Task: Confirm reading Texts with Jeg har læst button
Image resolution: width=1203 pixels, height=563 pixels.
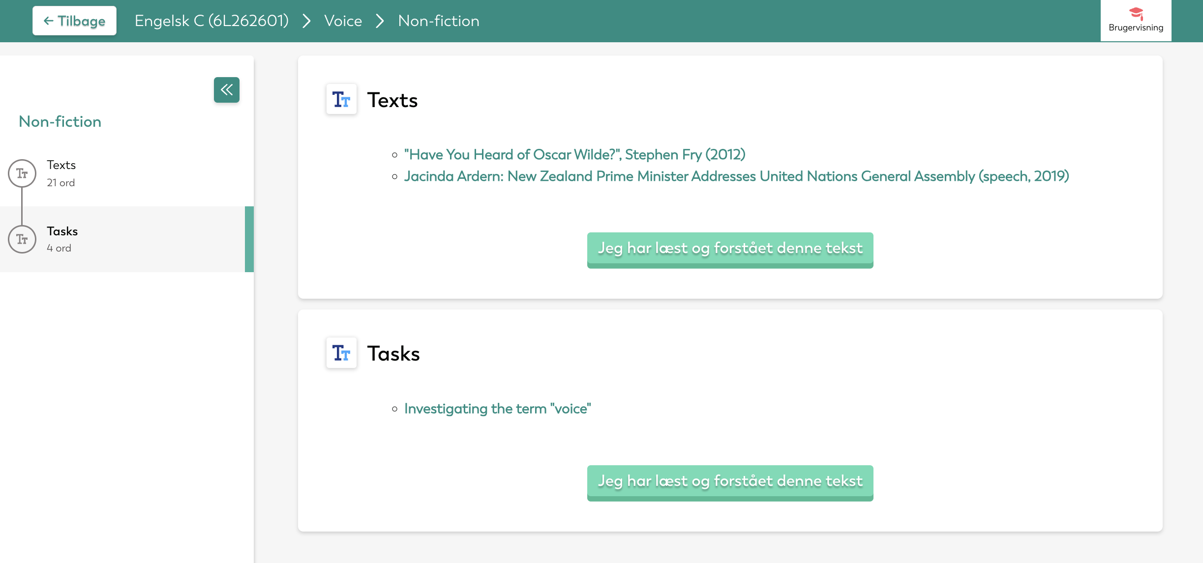Action: 730,249
